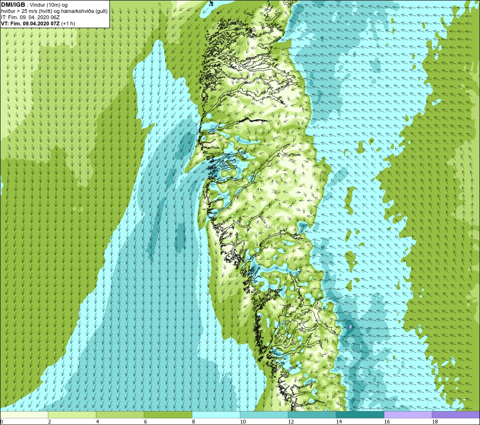Click the 8–10 m/s pale cyan legend swatch
The width and height of the screenshot is (480, 425).
pos(216,414)
